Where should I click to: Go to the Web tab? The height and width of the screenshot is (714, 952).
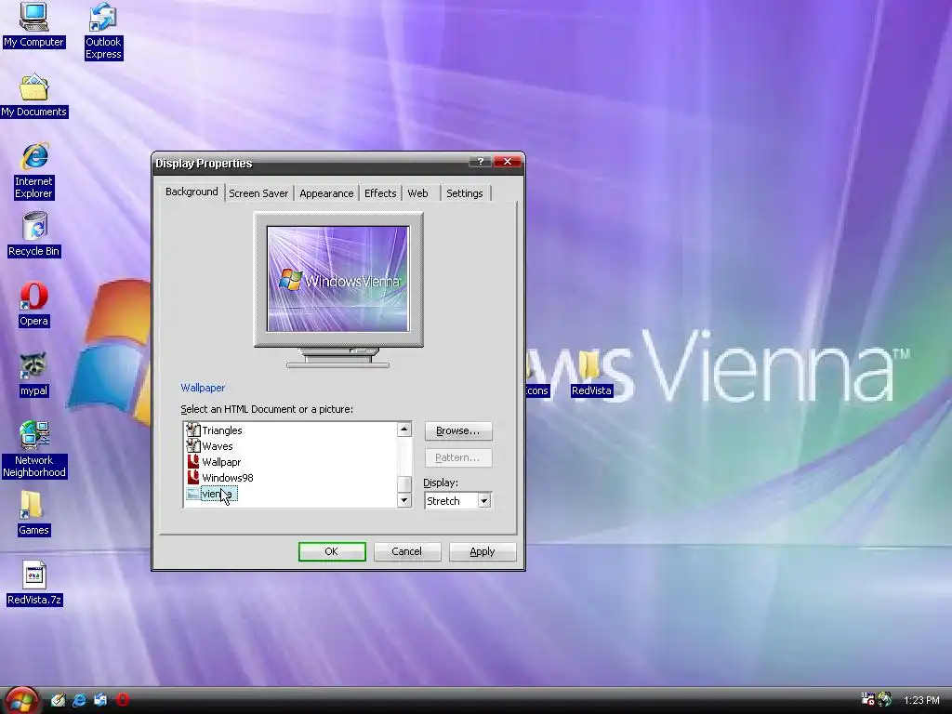pos(417,193)
